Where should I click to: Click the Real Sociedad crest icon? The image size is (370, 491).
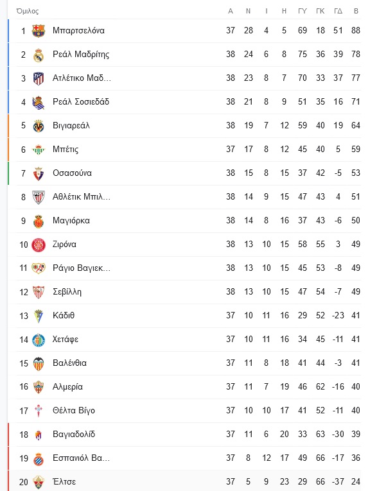[39, 102]
